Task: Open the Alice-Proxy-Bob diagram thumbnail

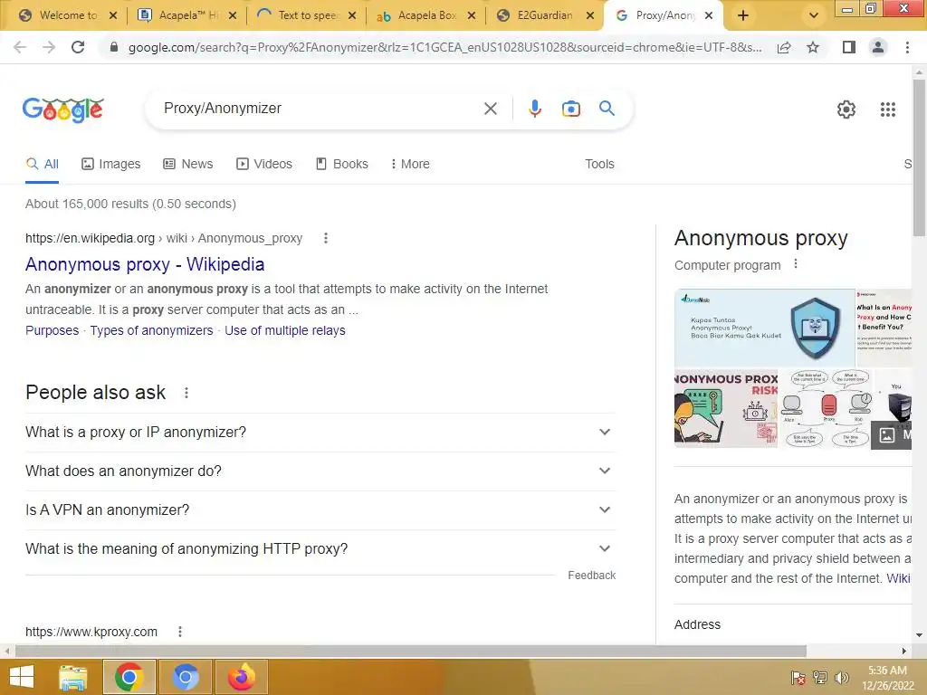Action: (827, 408)
